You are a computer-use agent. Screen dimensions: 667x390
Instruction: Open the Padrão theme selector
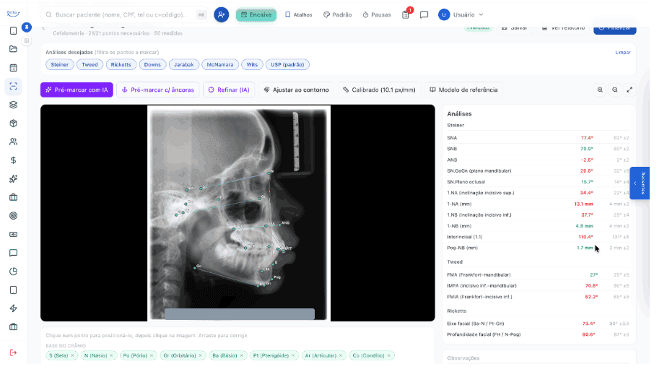click(x=337, y=14)
